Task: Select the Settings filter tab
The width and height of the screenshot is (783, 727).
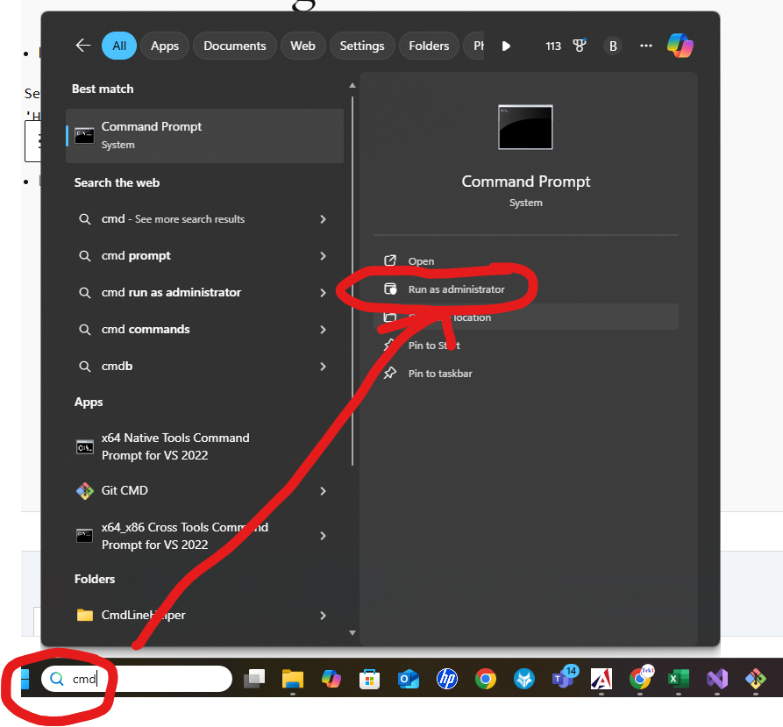Action: point(362,46)
